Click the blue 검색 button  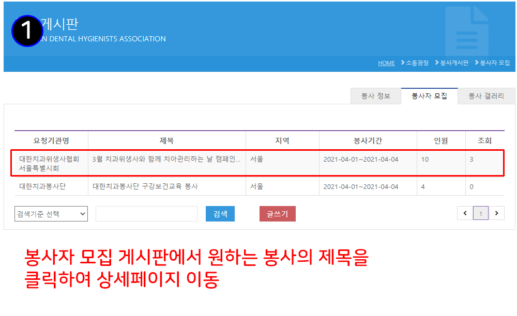pyautogui.click(x=220, y=214)
